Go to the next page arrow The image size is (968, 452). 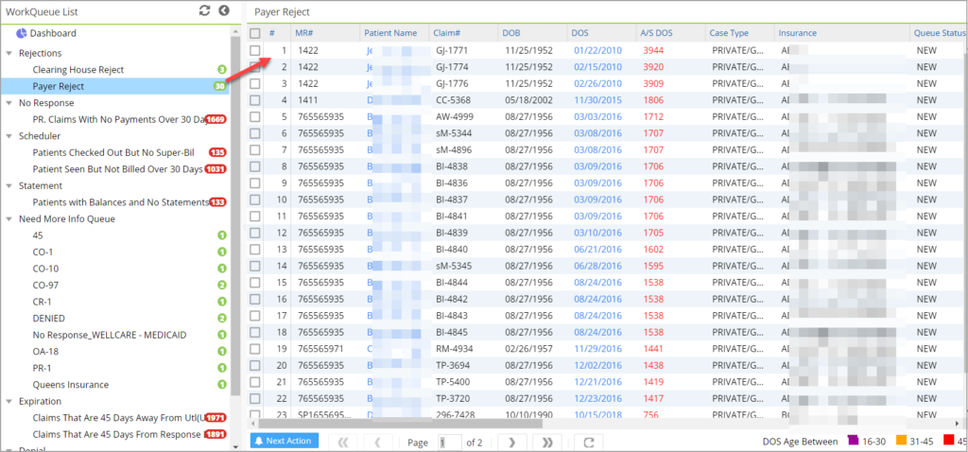[511, 442]
